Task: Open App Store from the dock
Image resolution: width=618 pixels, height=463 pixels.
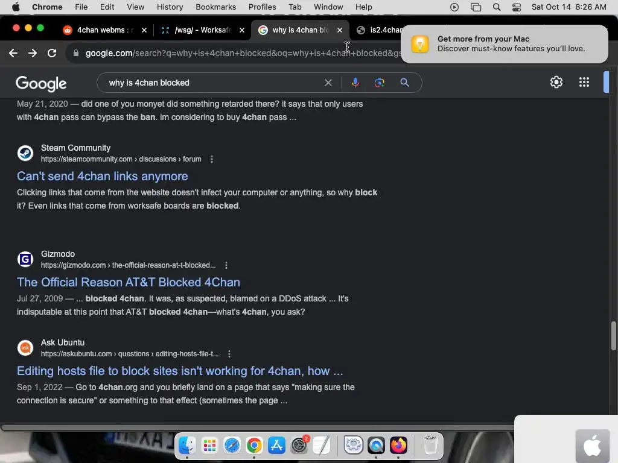Action: pos(276,446)
